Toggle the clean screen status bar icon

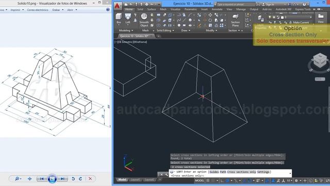click(x=328, y=180)
